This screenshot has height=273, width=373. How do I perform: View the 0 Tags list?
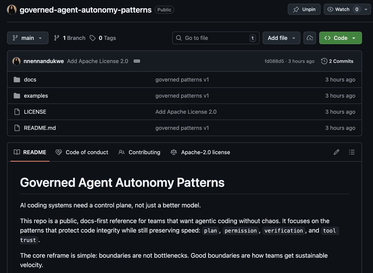(103, 38)
